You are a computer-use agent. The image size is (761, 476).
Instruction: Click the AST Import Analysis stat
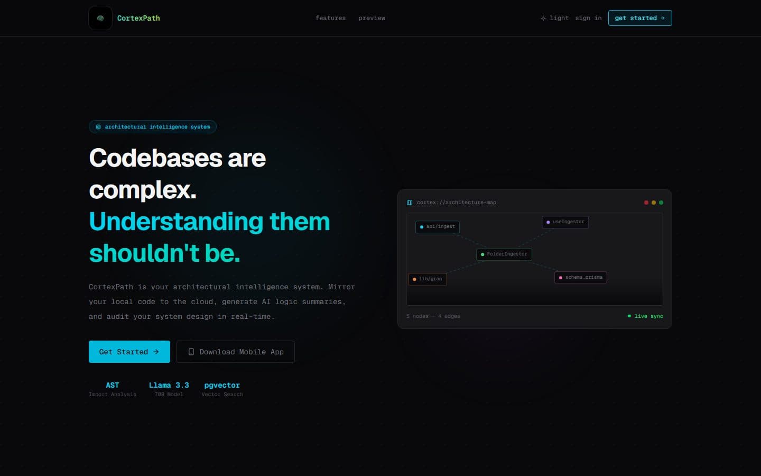(x=113, y=389)
